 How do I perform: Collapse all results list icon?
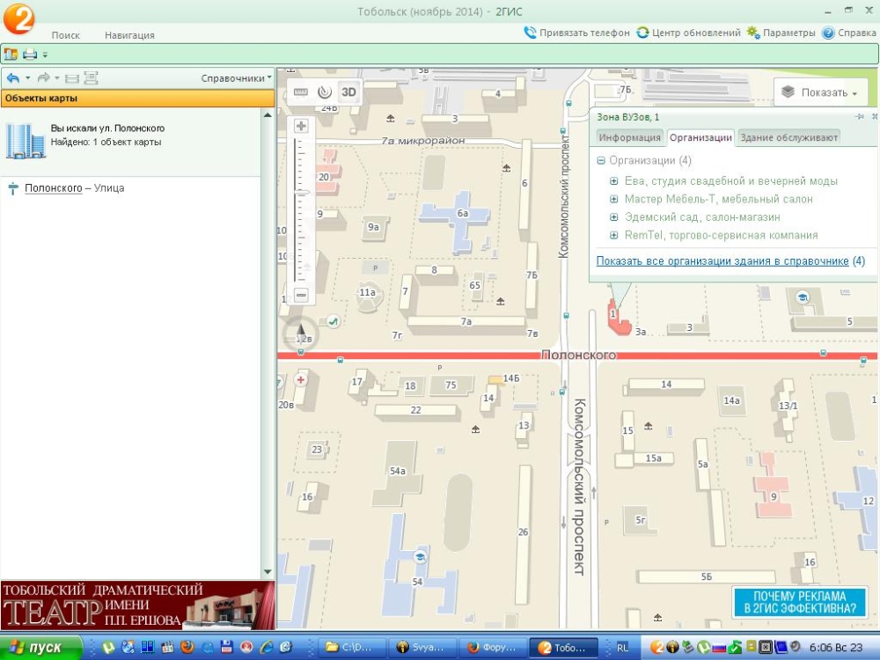click(72, 78)
